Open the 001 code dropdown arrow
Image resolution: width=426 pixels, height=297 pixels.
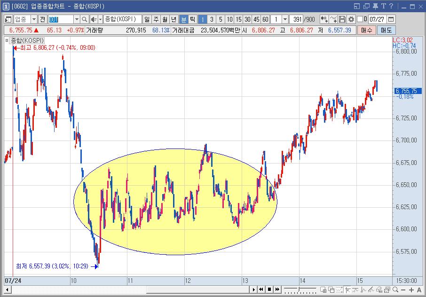(x=77, y=19)
